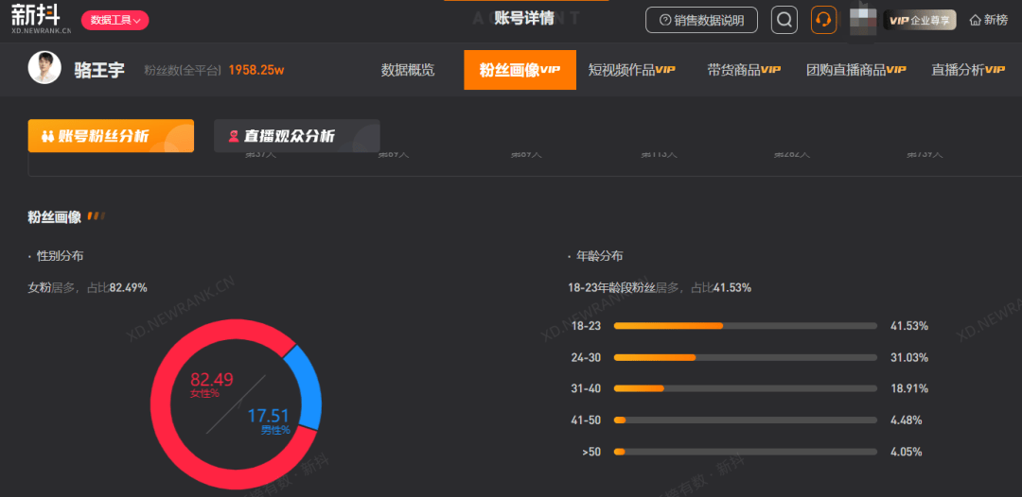1022x497 pixels.
Task: Switch to 直播观众分析 view
Action: tap(296, 136)
